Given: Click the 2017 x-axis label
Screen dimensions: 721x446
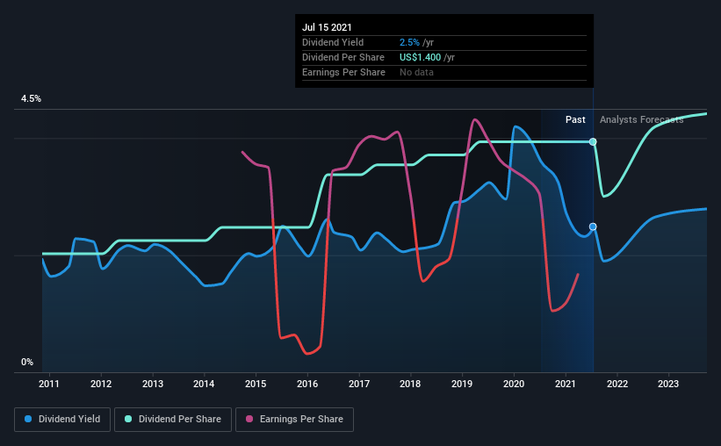Looking at the screenshot, I should point(359,384).
